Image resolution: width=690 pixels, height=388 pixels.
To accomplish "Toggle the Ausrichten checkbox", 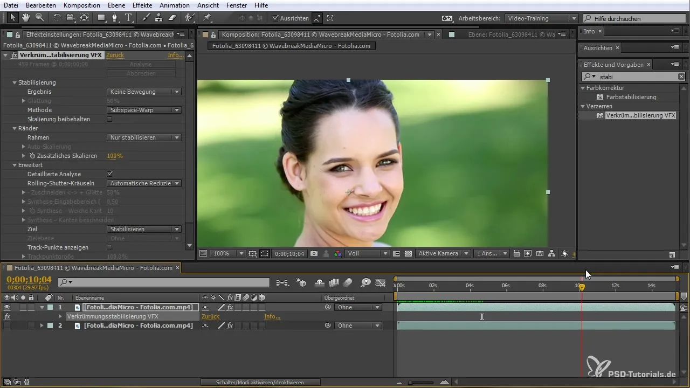I will pyautogui.click(x=275, y=18).
